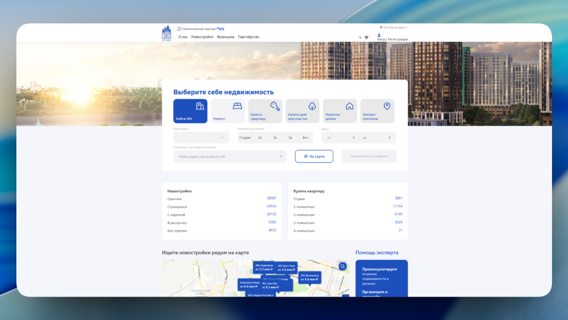Open the Ростов-на-Дону city selector
568x320 pixels.
(x=394, y=28)
